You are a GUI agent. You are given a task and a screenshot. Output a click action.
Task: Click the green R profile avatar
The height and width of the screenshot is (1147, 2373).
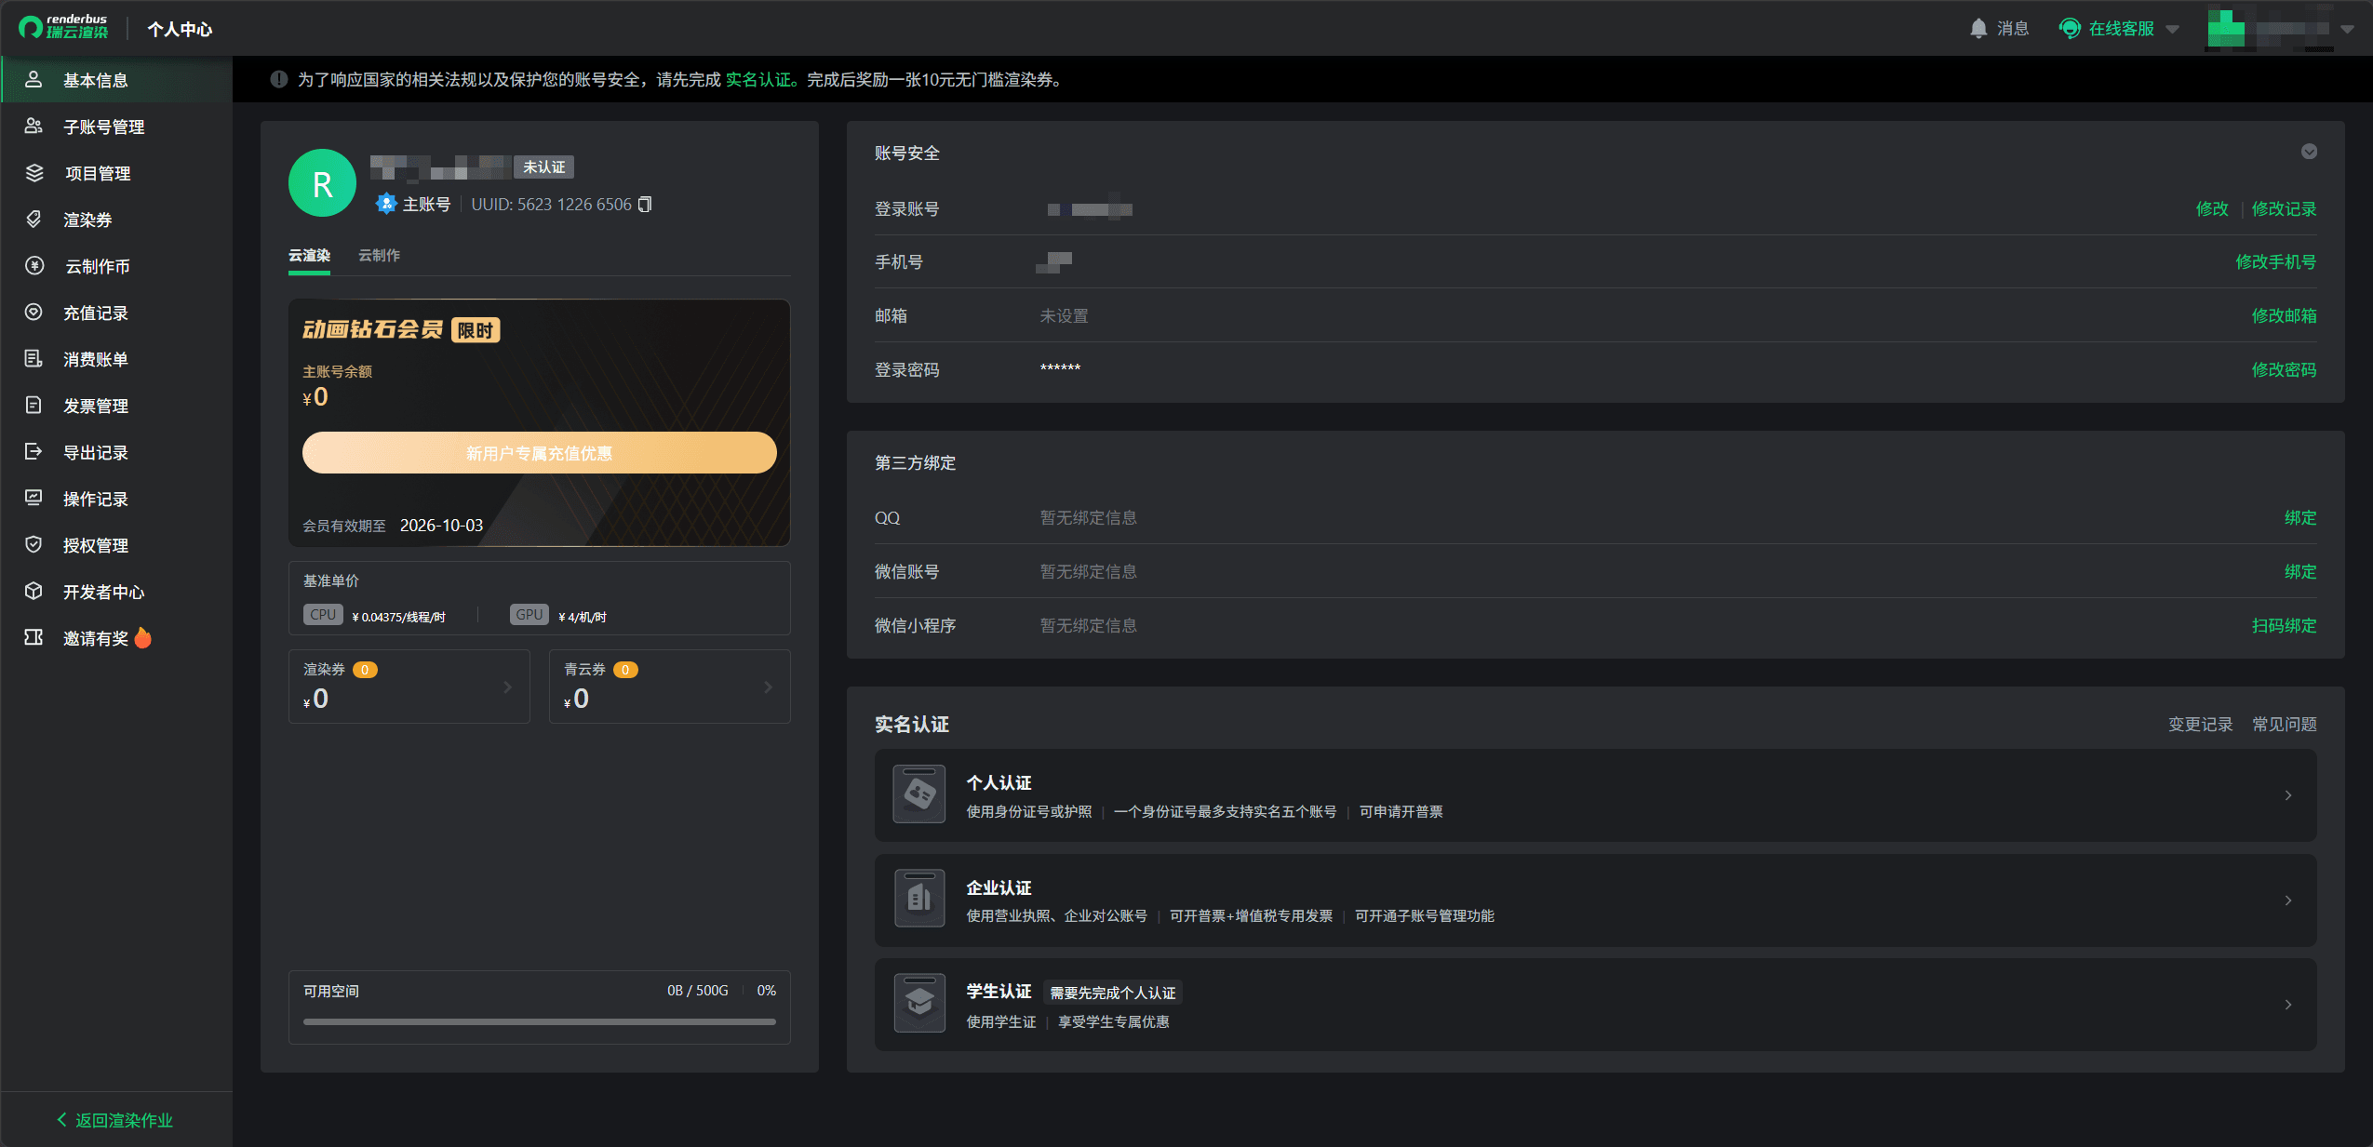[x=322, y=183]
